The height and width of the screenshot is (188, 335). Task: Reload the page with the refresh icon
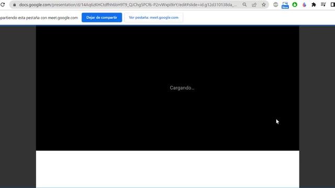[3, 5]
